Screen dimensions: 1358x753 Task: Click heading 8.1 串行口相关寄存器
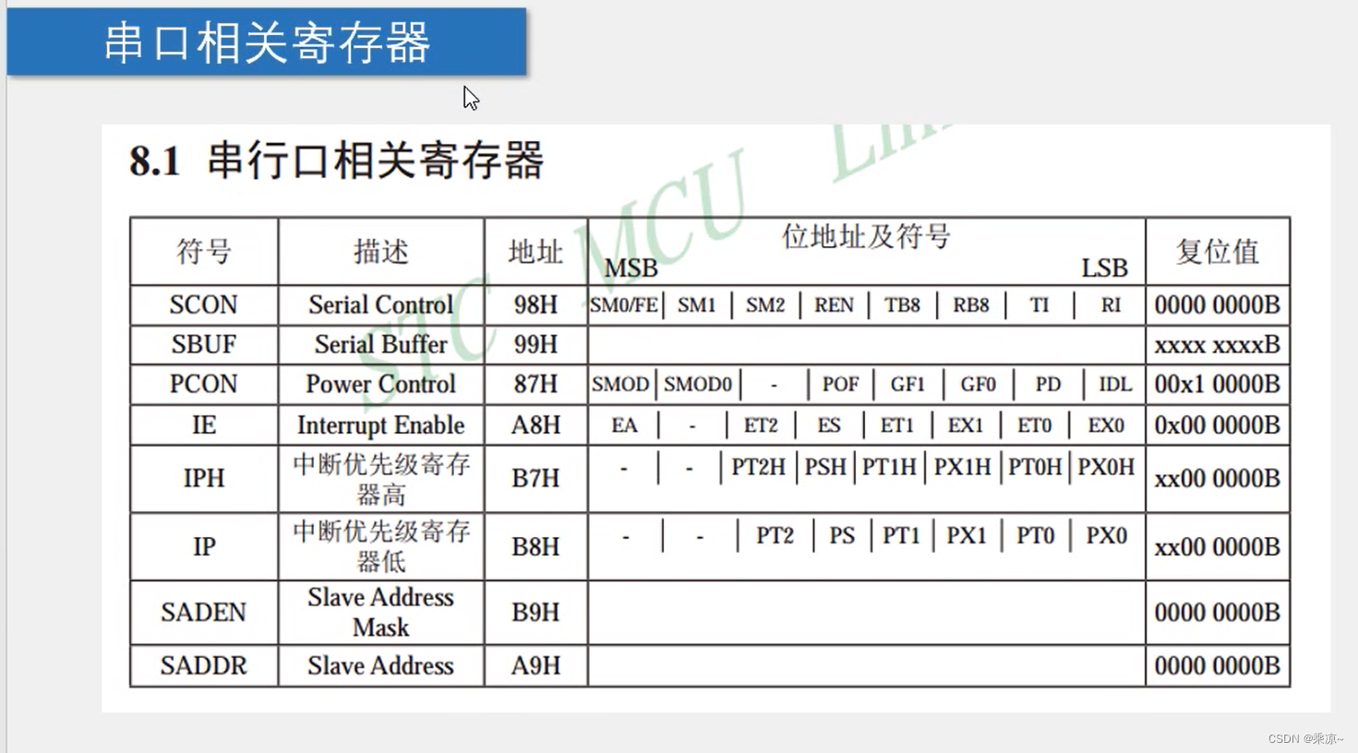pos(336,161)
